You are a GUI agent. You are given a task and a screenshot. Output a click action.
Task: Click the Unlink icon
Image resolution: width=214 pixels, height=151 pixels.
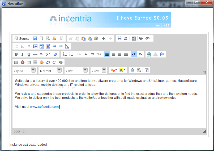(155, 54)
